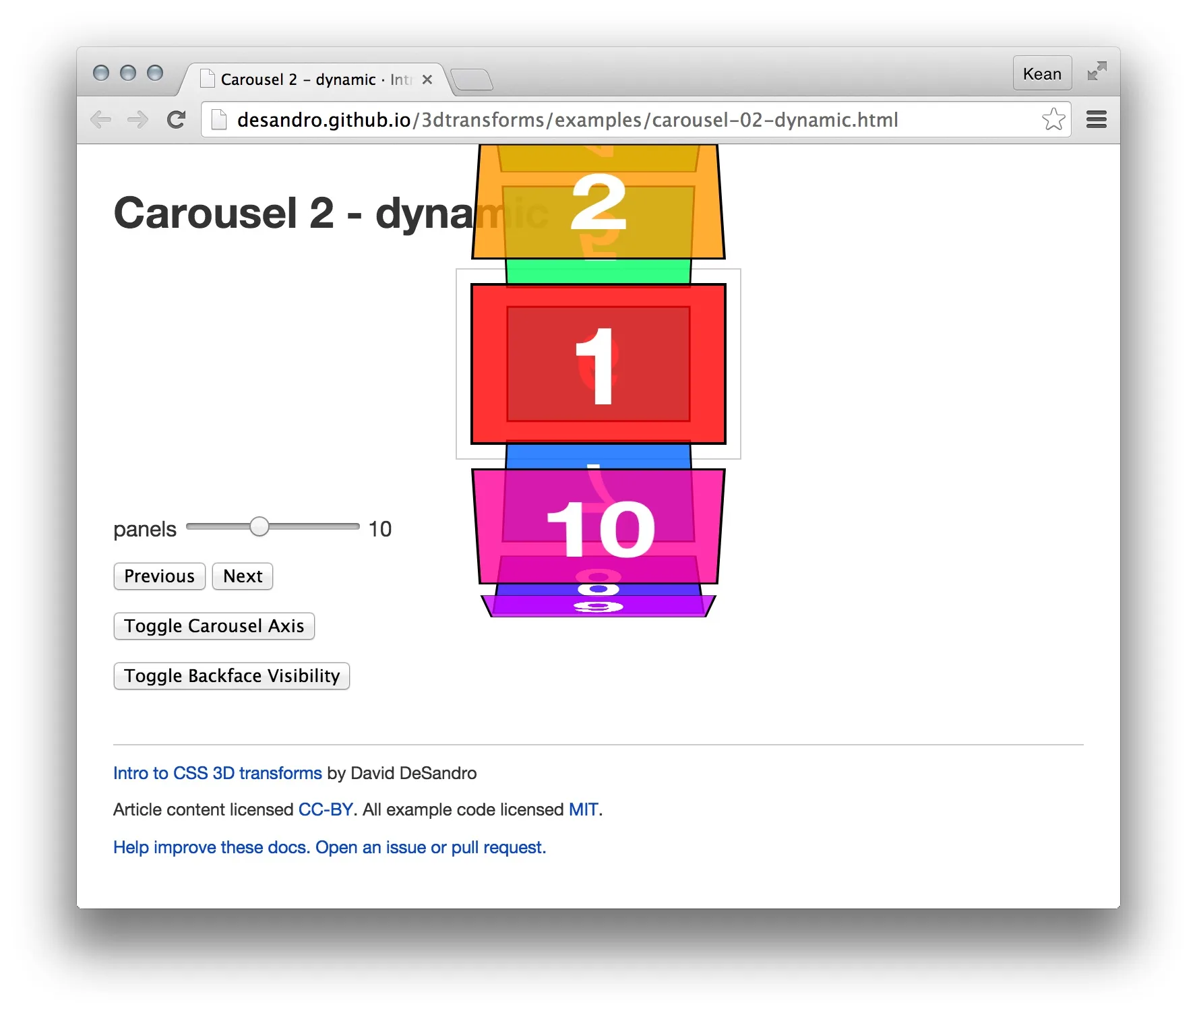Click the pink carousel panel 10

pos(598,526)
